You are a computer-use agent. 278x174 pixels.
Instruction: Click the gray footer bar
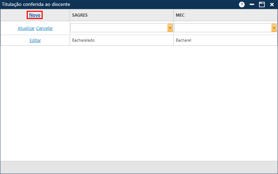[x=139, y=167]
